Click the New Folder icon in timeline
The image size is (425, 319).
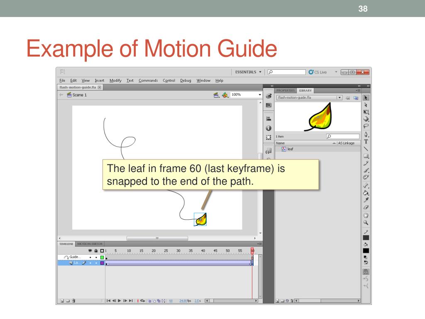pos(68,301)
